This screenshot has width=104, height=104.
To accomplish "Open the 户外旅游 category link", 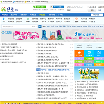I will click(x=84, y=22).
